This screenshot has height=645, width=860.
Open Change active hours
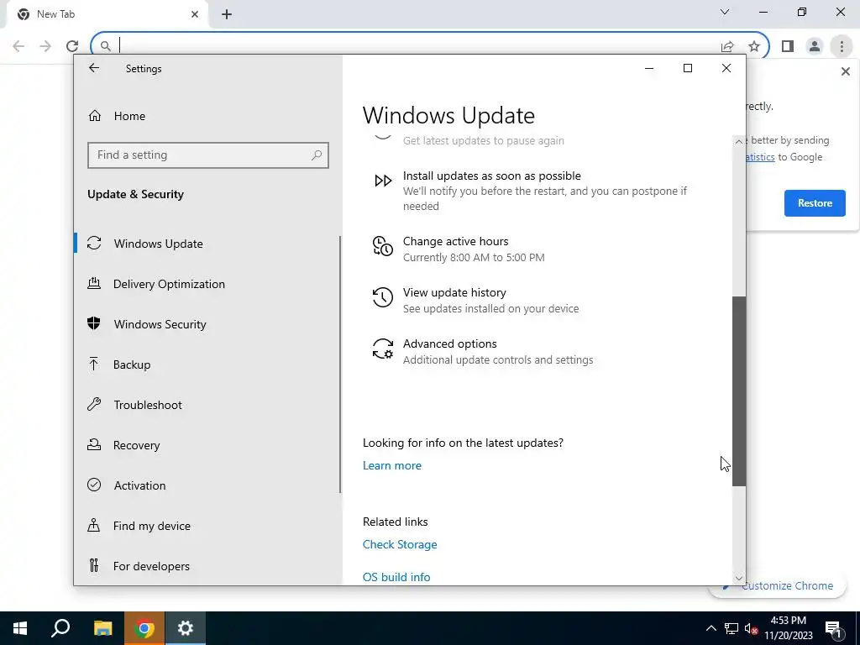click(x=456, y=241)
